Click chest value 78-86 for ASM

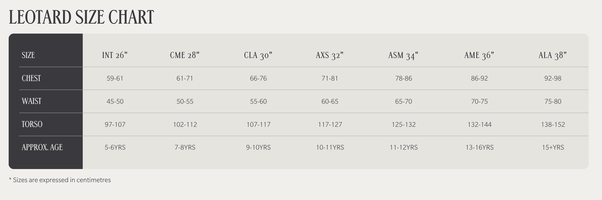pyautogui.click(x=404, y=78)
